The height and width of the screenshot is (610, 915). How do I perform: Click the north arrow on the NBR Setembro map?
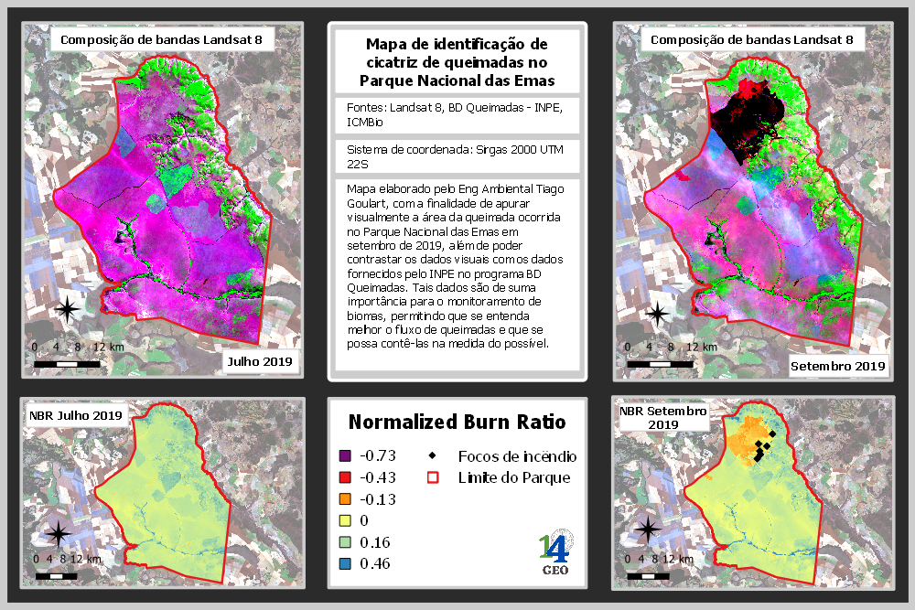tap(651, 529)
